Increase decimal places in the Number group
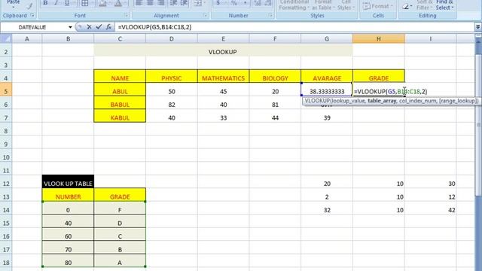 point(258,3)
